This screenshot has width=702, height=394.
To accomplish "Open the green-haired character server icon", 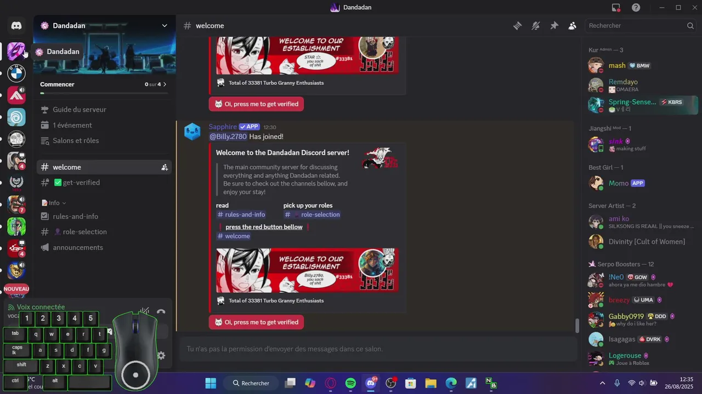I will [x=16, y=227].
